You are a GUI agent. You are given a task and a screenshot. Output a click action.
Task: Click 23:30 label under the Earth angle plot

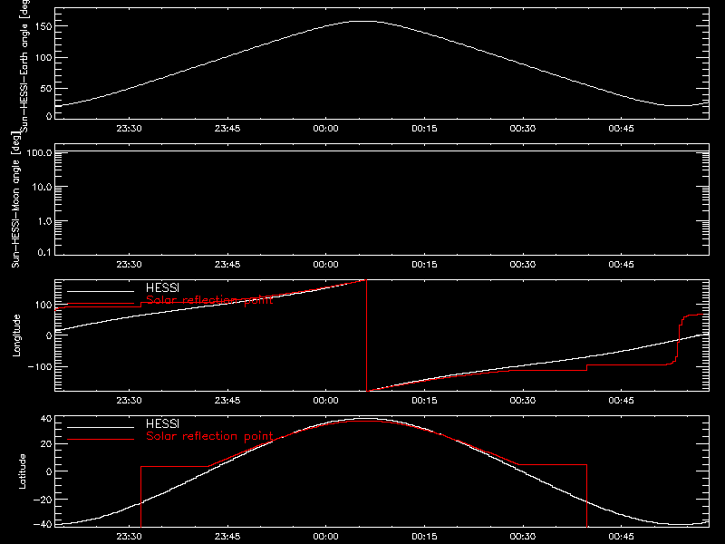pyautogui.click(x=129, y=128)
